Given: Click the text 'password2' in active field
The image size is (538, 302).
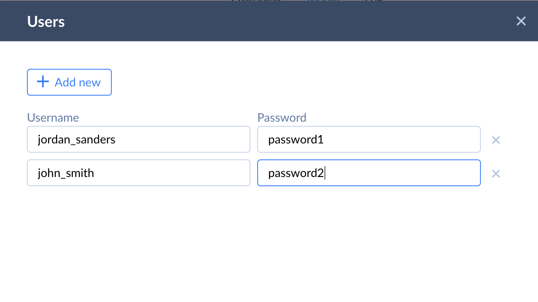Looking at the screenshot, I should pyautogui.click(x=296, y=173).
